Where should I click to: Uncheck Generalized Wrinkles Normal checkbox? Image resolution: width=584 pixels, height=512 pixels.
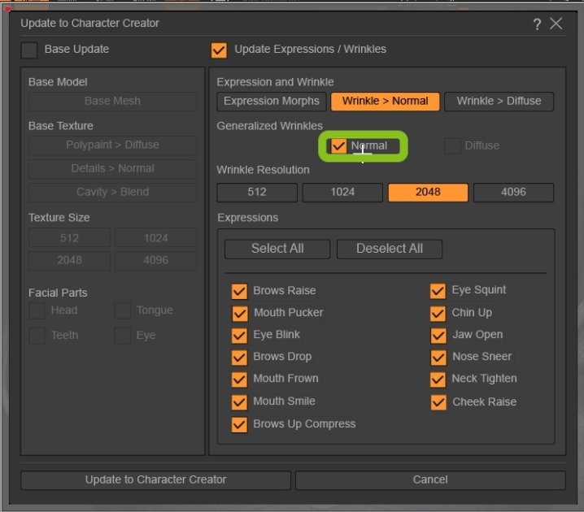[338, 145]
